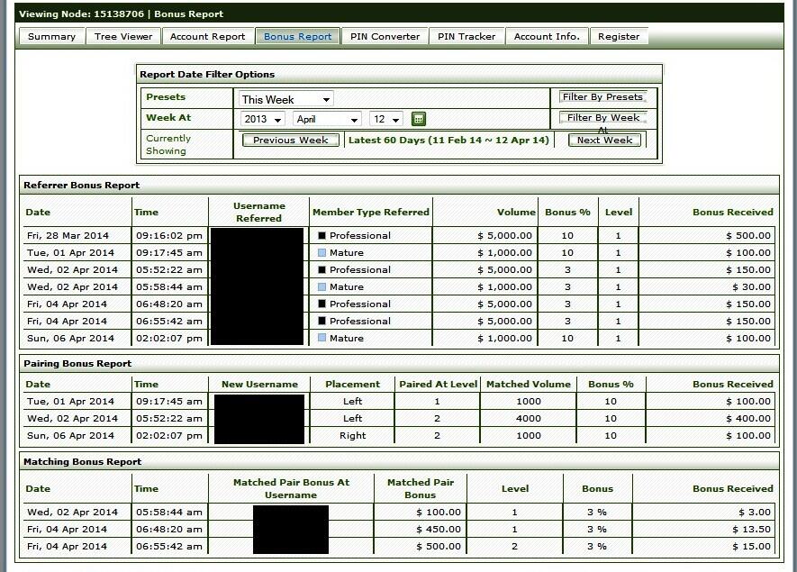Click the 06:55:42 am matching time cell
The width and height of the screenshot is (797, 572).
(x=168, y=547)
